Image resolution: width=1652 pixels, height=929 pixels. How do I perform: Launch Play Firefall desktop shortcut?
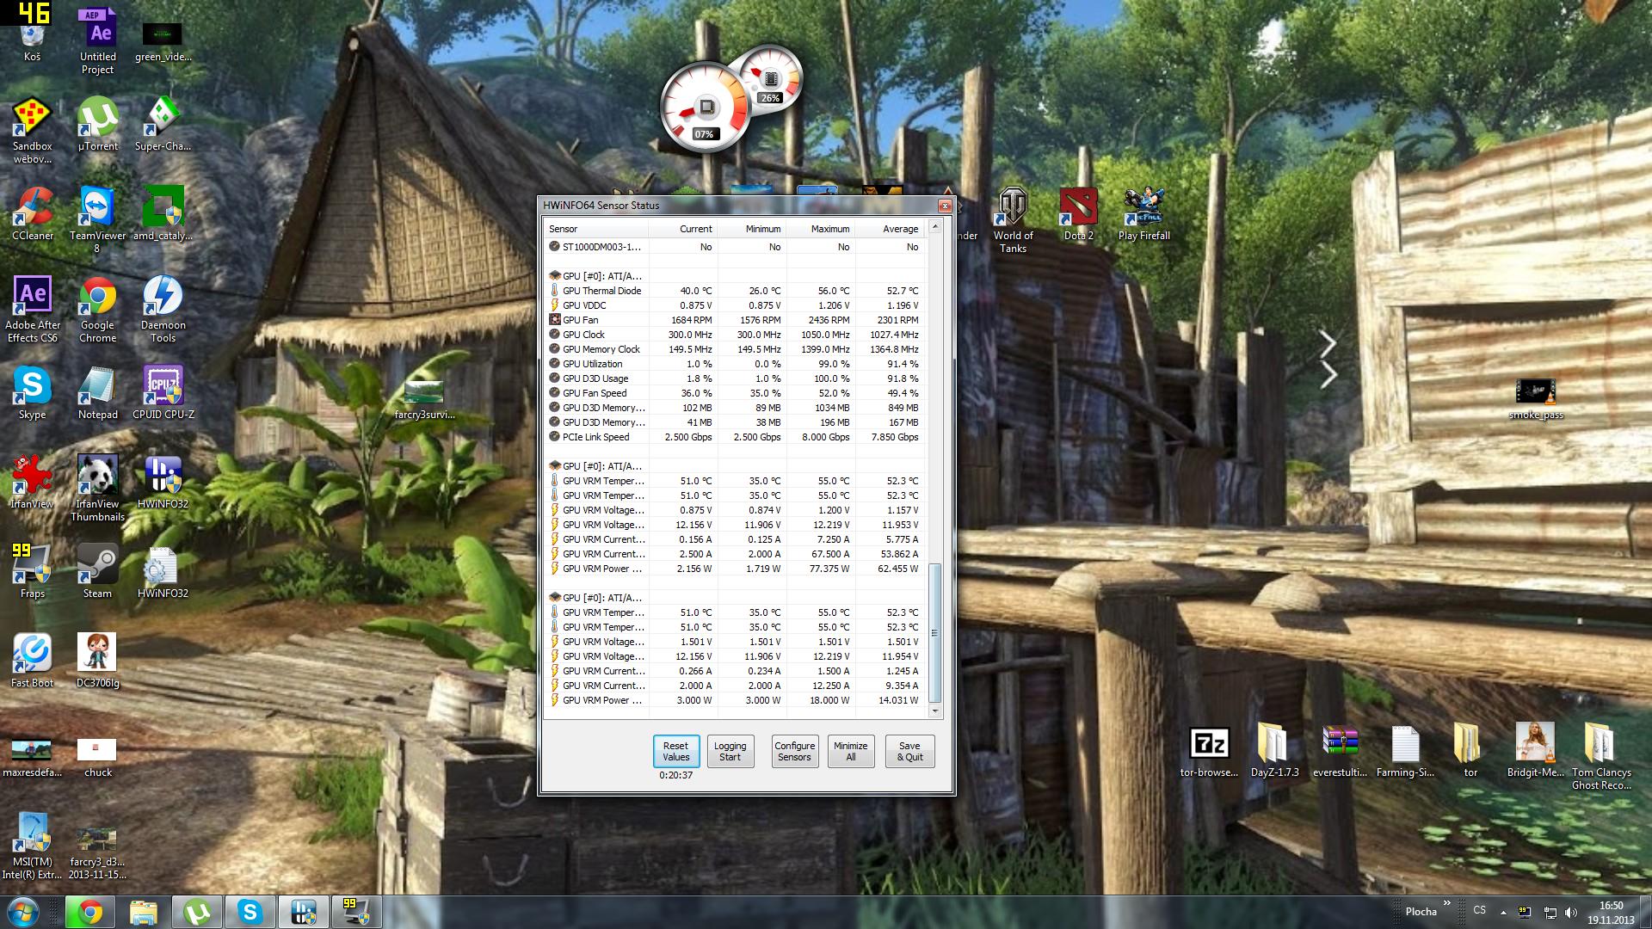point(1143,214)
